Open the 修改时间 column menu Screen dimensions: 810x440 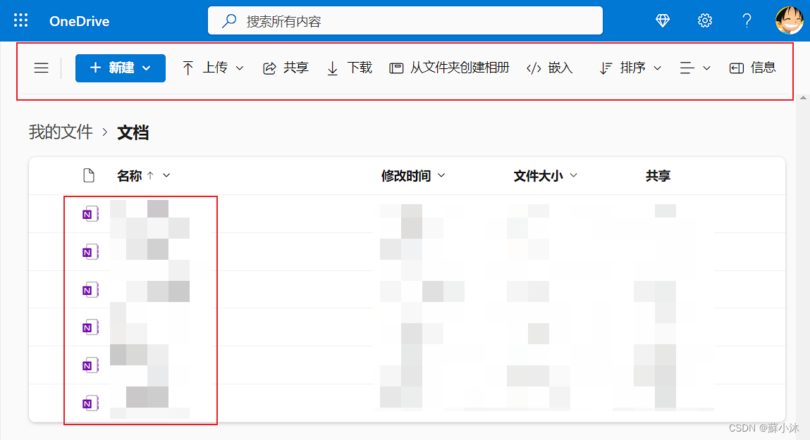coord(443,175)
